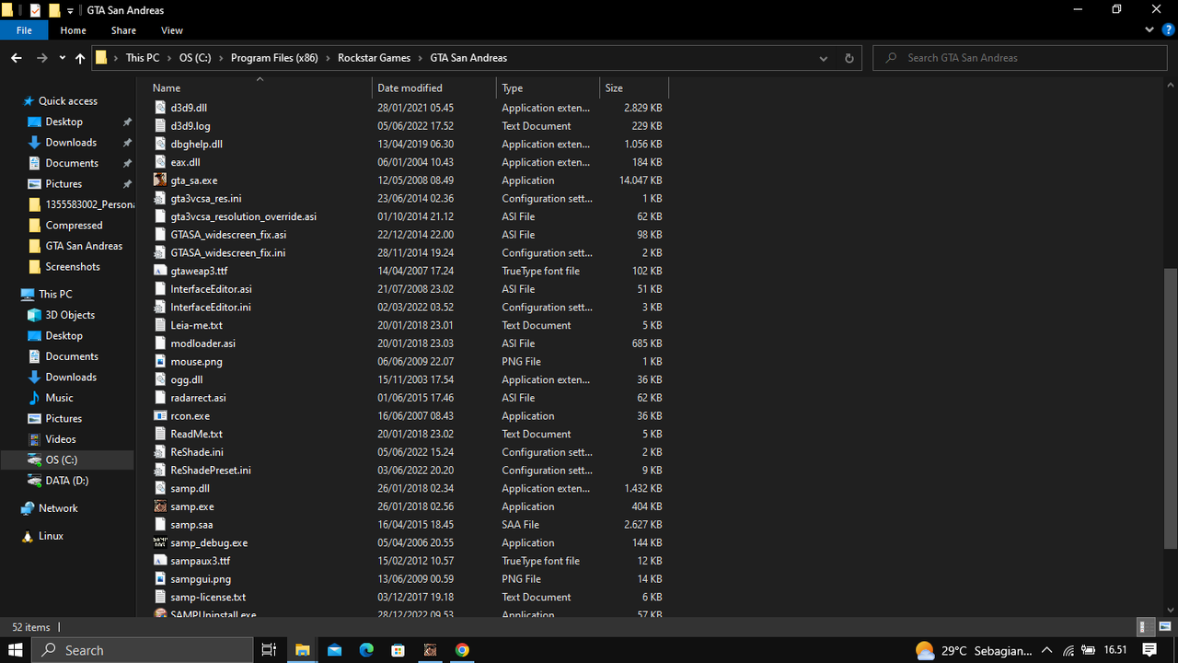Click the gta_sa.exe file icon

160,180
